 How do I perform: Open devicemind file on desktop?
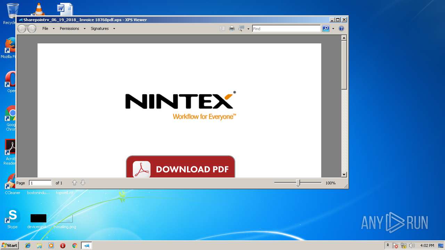(38, 221)
